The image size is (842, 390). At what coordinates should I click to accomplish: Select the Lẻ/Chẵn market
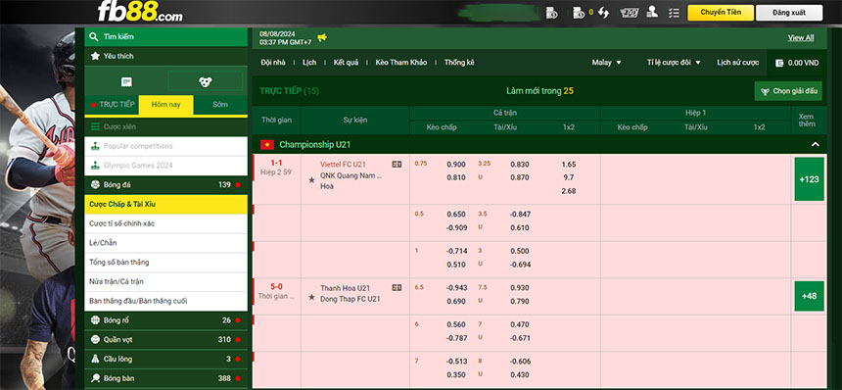pos(165,243)
